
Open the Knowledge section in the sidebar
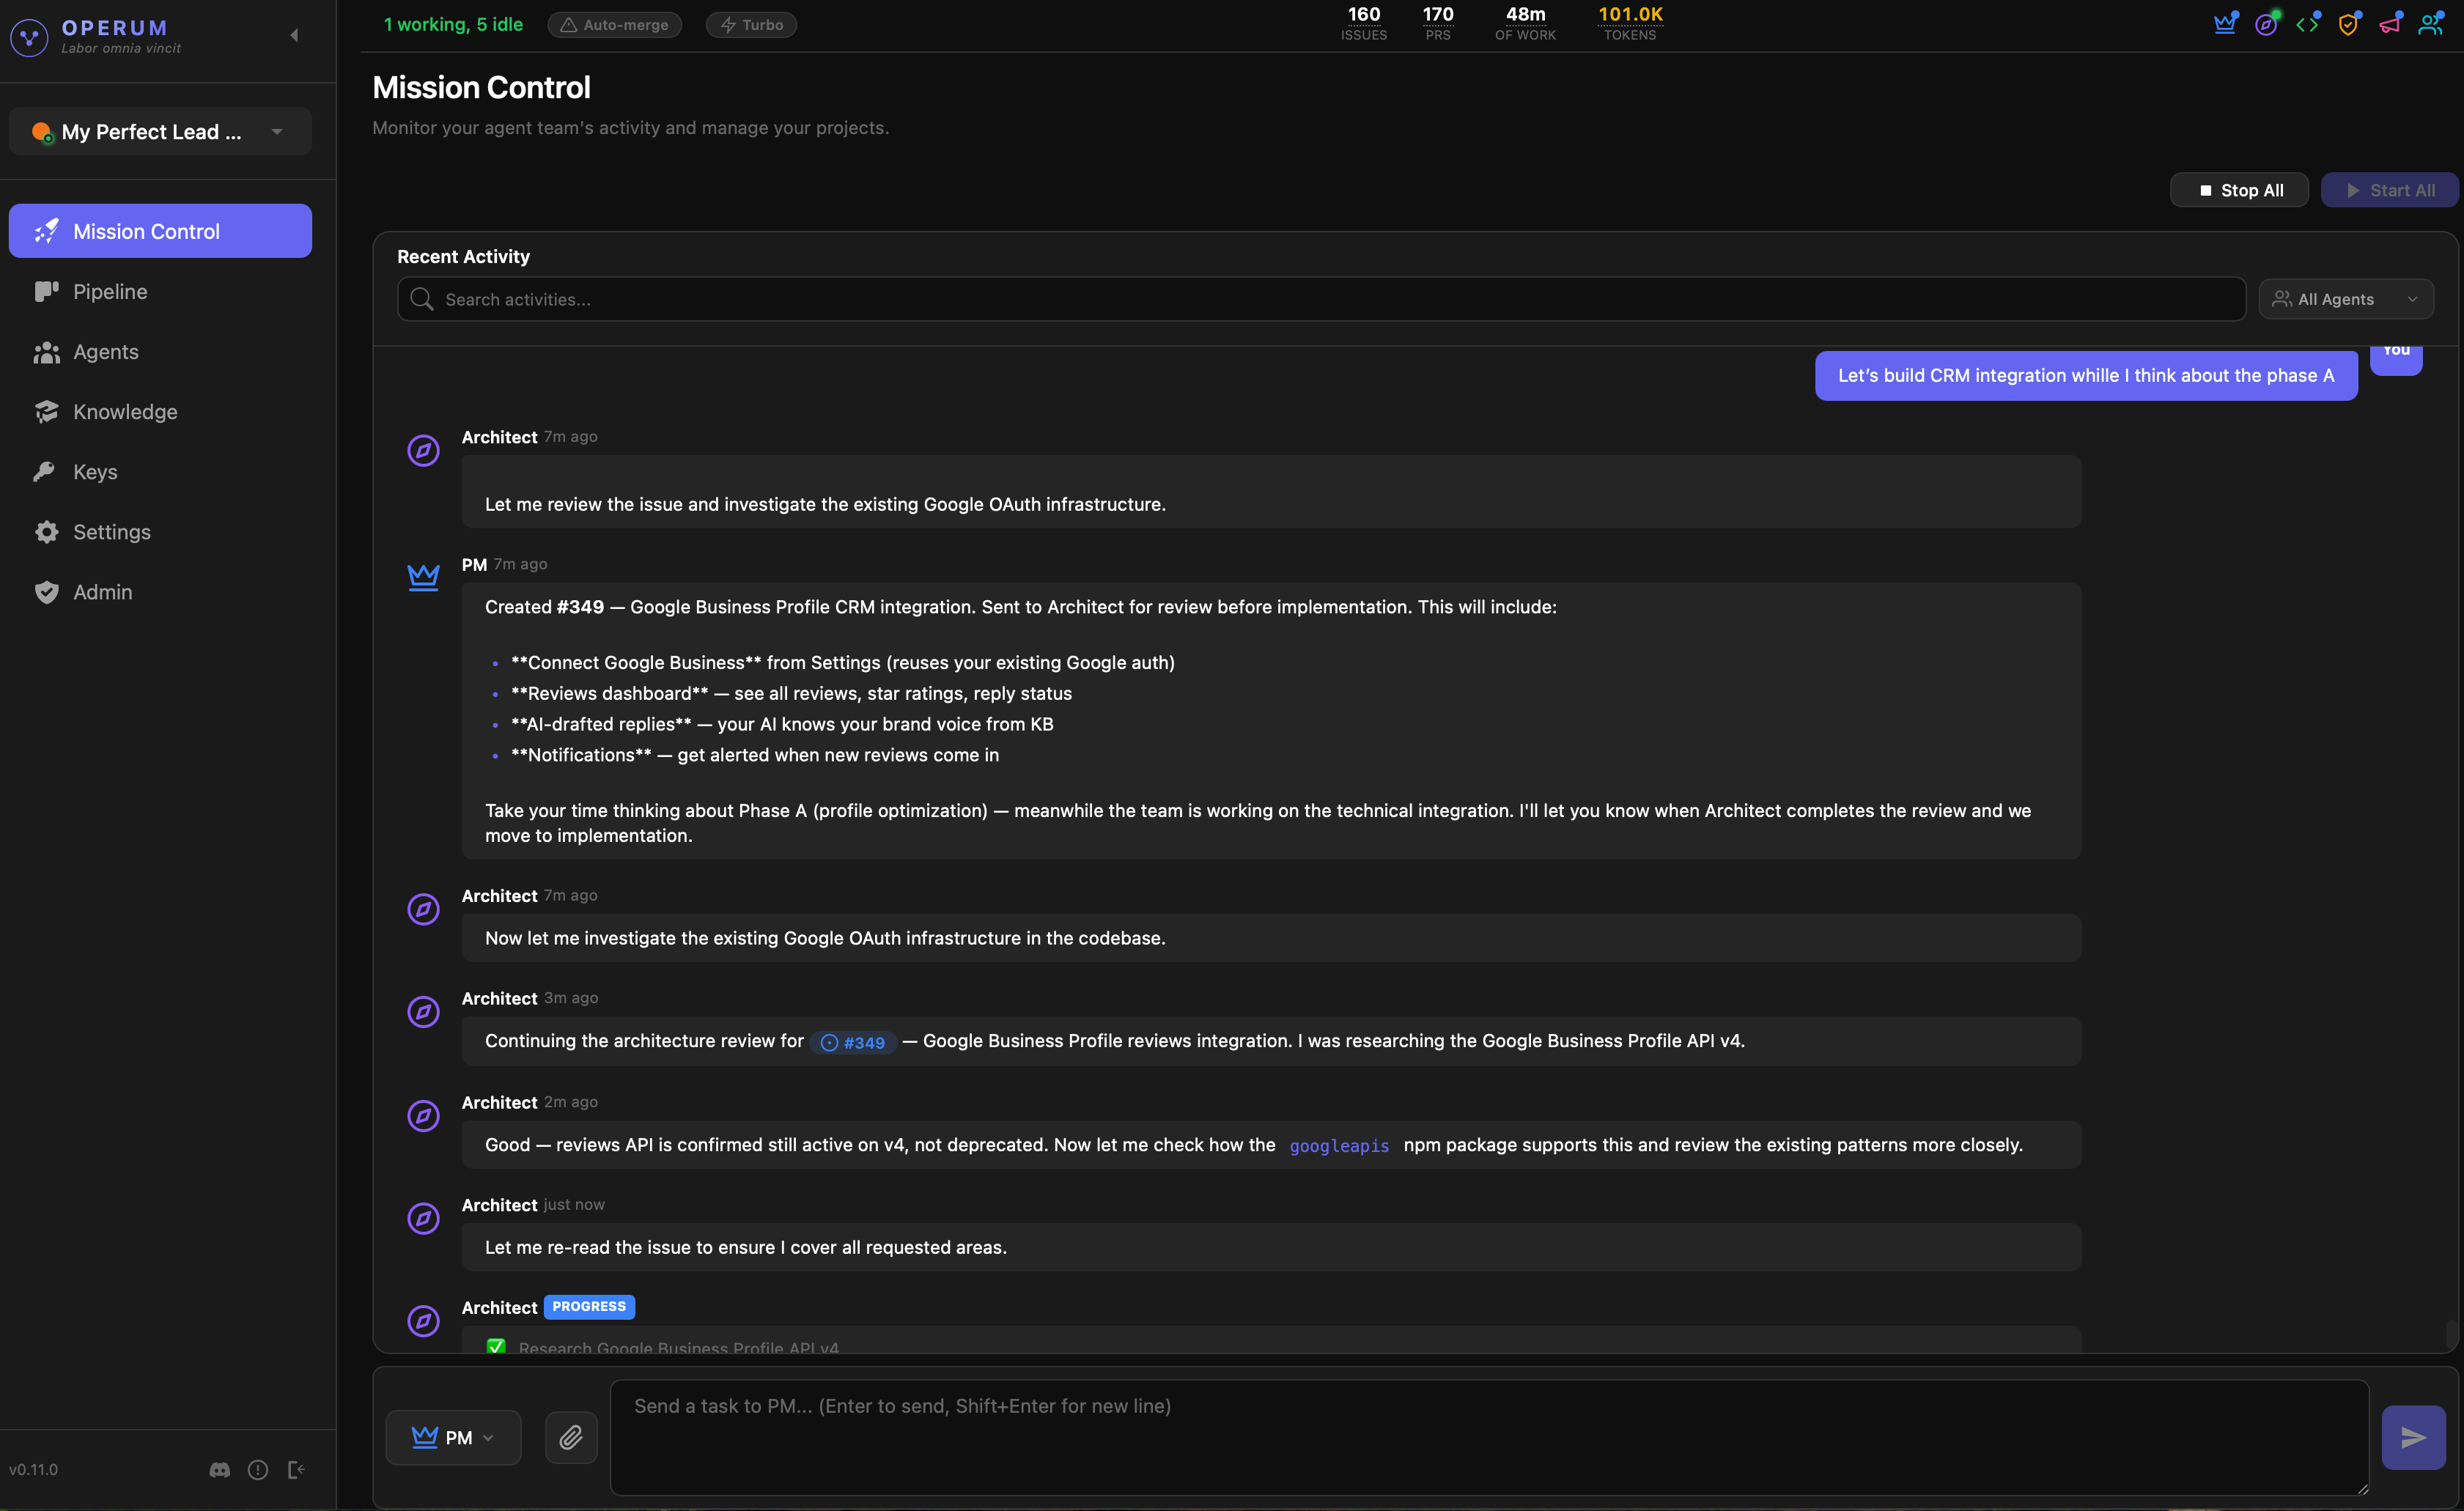pyautogui.click(x=124, y=411)
